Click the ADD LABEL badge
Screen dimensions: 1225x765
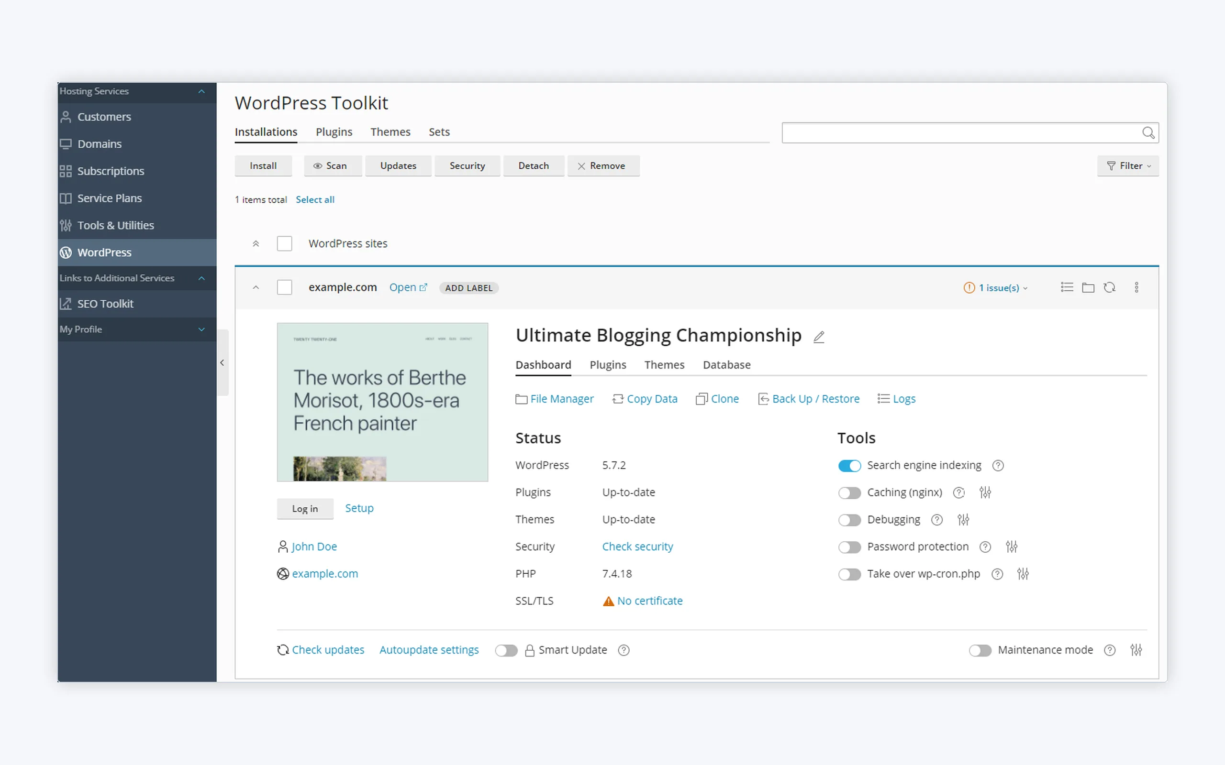click(x=469, y=288)
